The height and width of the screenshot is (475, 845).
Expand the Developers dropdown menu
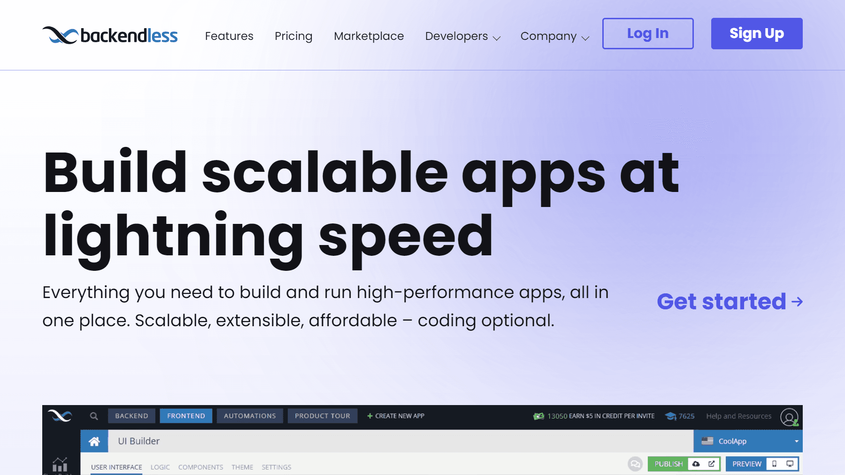[x=462, y=36]
